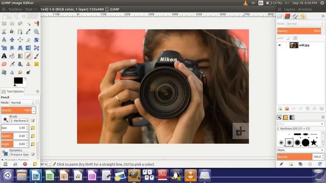
Task: Open the Layers dock tab configure menu
Action: tap(322, 16)
